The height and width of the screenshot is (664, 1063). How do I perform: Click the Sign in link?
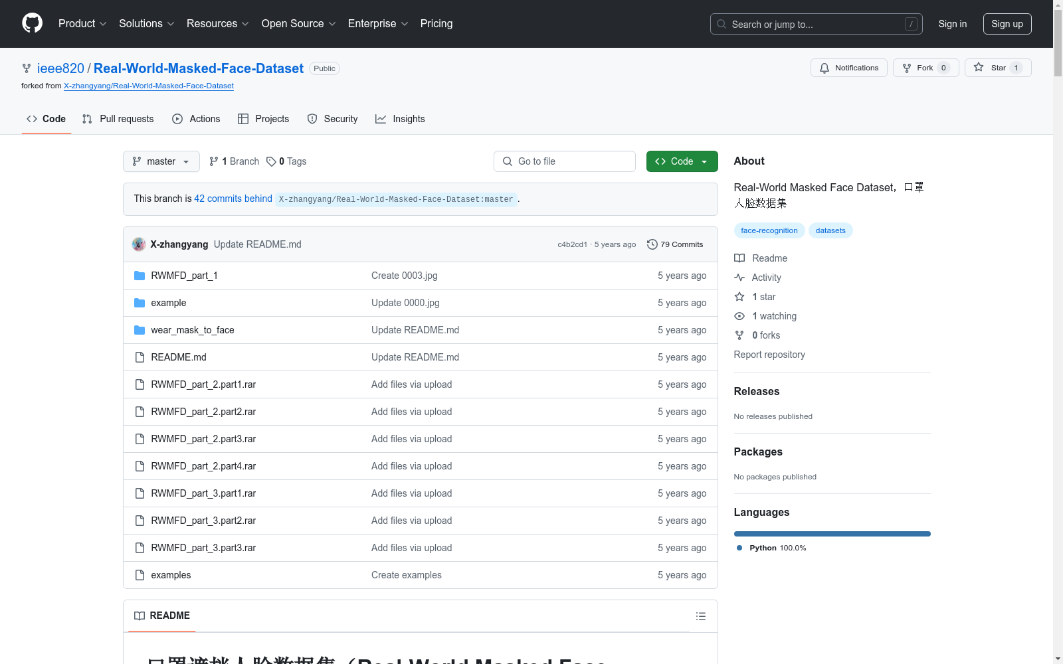tap(953, 24)
